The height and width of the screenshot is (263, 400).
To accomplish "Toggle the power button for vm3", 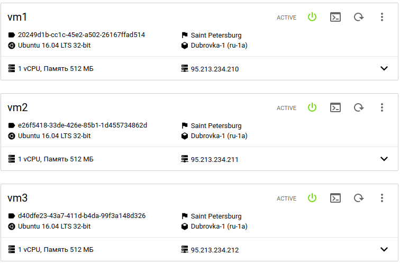I will click(x=312, y=198).
